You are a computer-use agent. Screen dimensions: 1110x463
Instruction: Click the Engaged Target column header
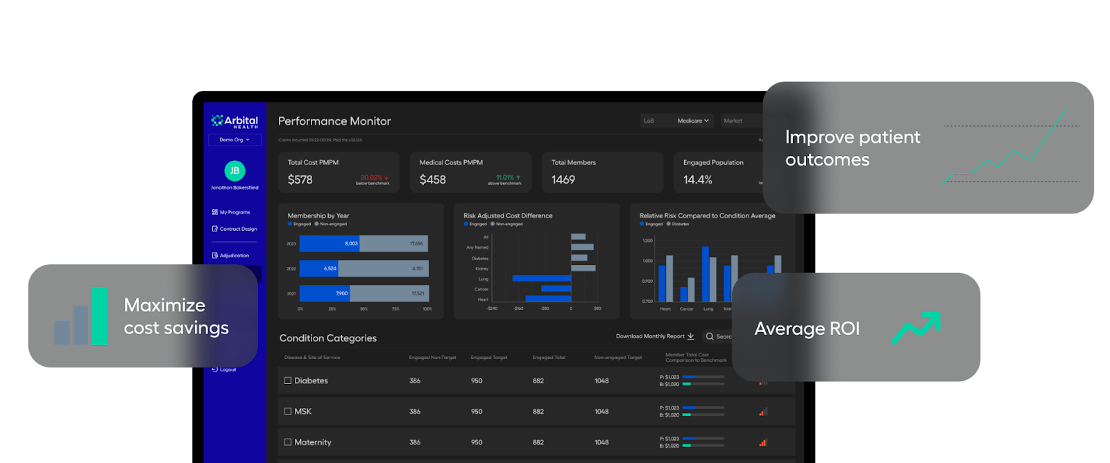pos(489,358)
